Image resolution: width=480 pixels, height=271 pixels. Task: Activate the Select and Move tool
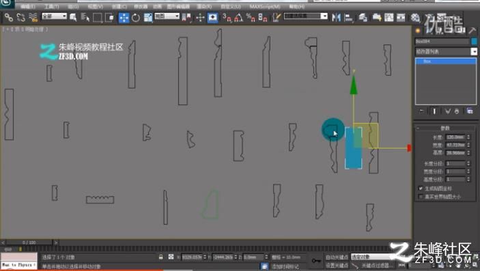click(x=124, y=18)
